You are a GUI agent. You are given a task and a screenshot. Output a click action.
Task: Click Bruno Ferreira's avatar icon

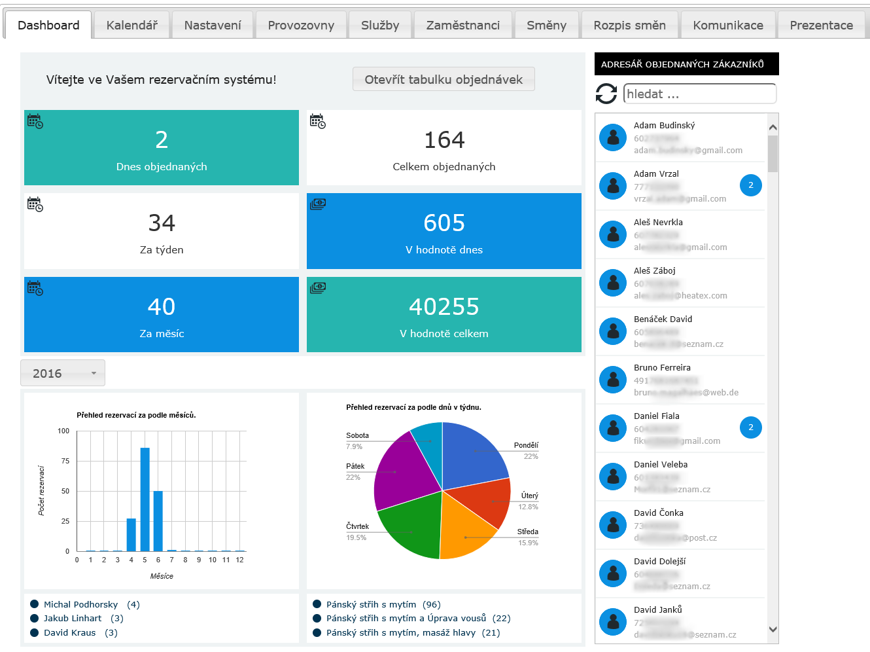pyautogui.click(x=613, y=380)
